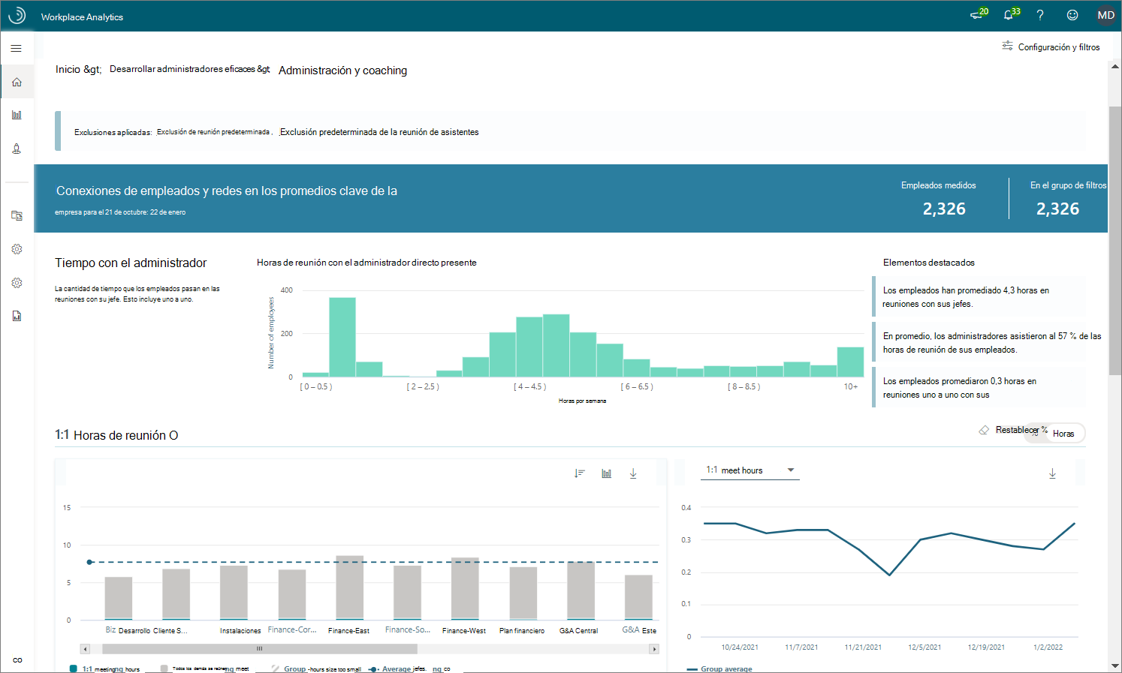Screen dimensions: 1122x673
Task: Click Exclusión predeterminada de la reunión de asistentes
Action: coord(379,132)
